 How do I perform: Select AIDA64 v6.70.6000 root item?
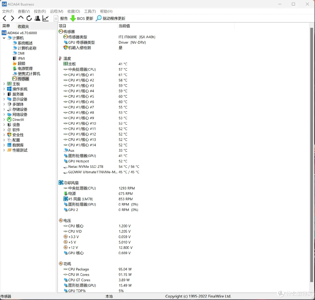[x=19, y=33]
